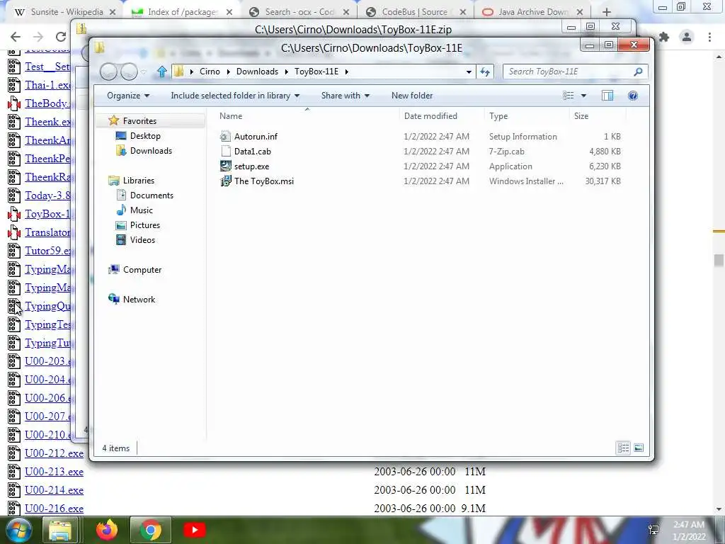Switch to Java Archive Downloads tab
The image size is (725, 544).
(532, 12)
